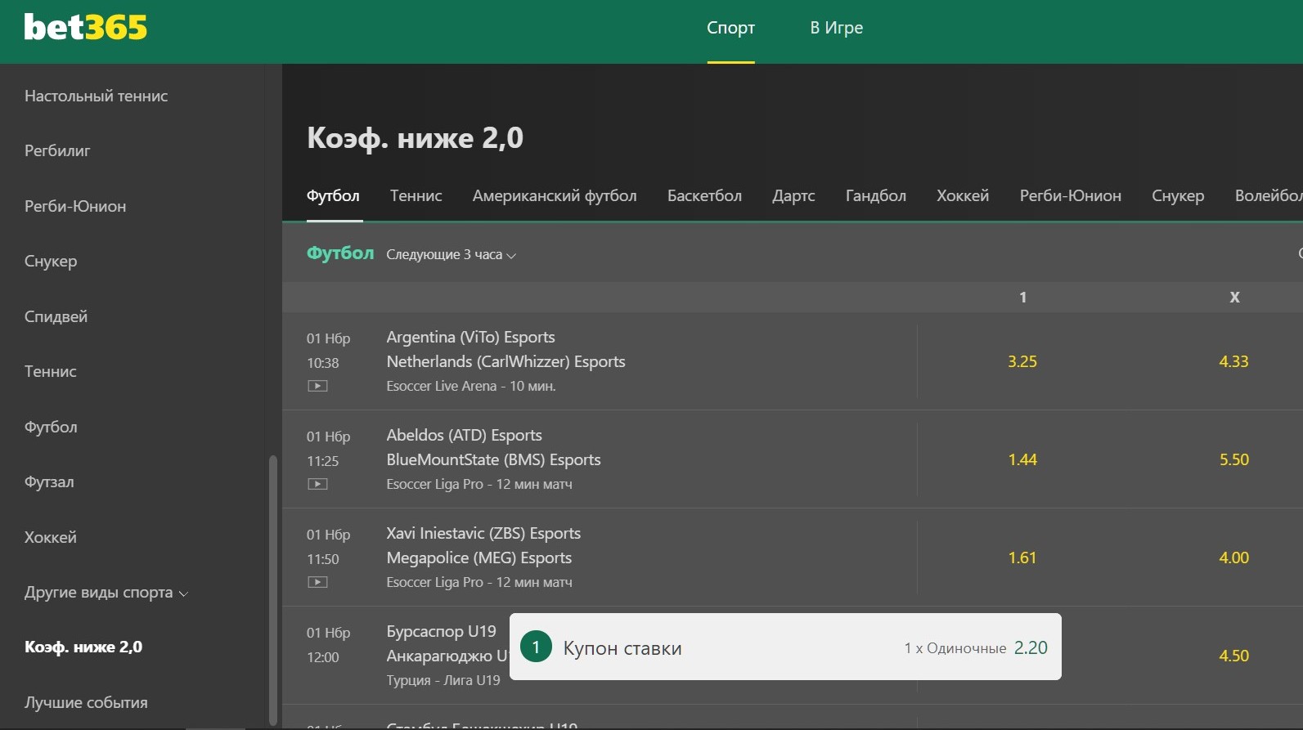Viewport: 1303px width, 730px height.
Task: Open Снукер in sidebar
Action: click(x=51, y=262)
